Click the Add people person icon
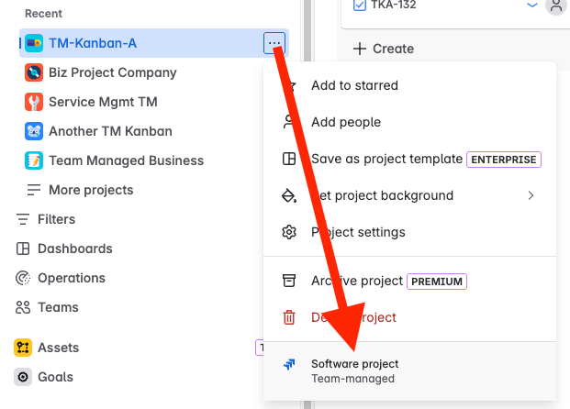This screenshot has height=409, width=570. coord(289,122)
